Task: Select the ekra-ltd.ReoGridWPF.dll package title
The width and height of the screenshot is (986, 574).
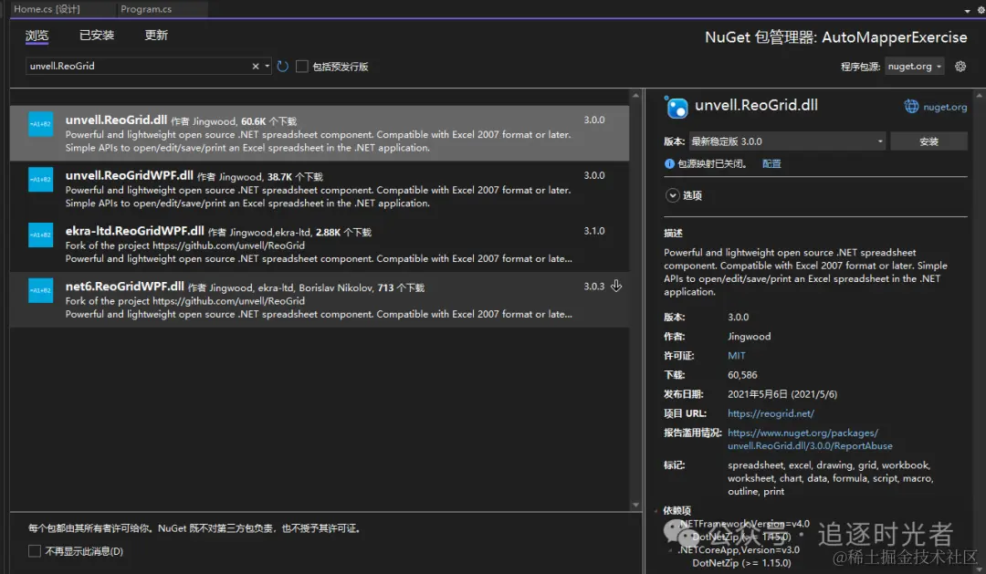Action: [134, 231]
